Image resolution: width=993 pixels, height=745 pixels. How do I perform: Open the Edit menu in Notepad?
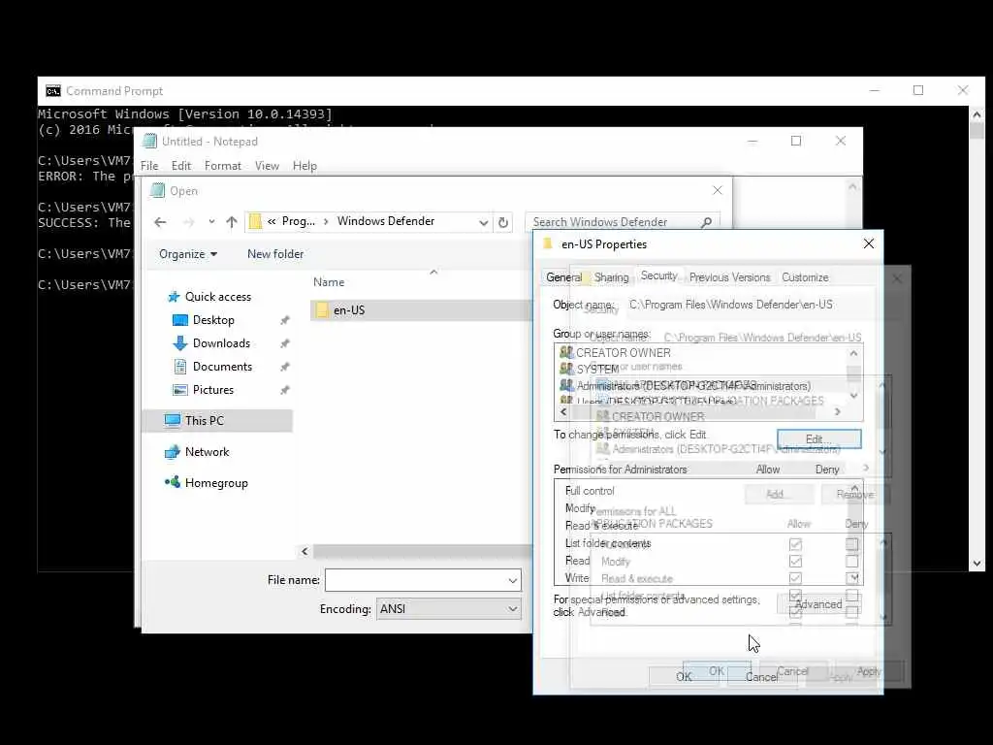[181, 166]
